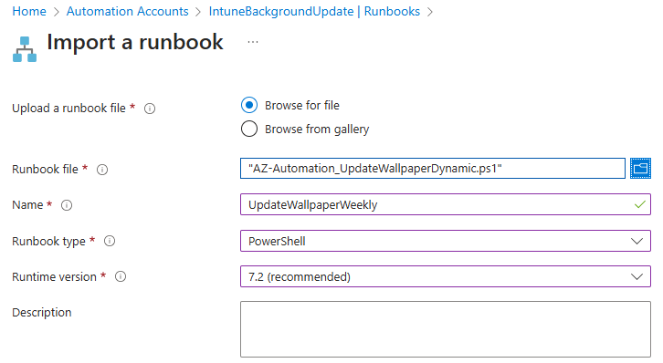Click info icon next to Upload a runbook file
This screenshot has width=663, height=363.
[x=150, y=109]
